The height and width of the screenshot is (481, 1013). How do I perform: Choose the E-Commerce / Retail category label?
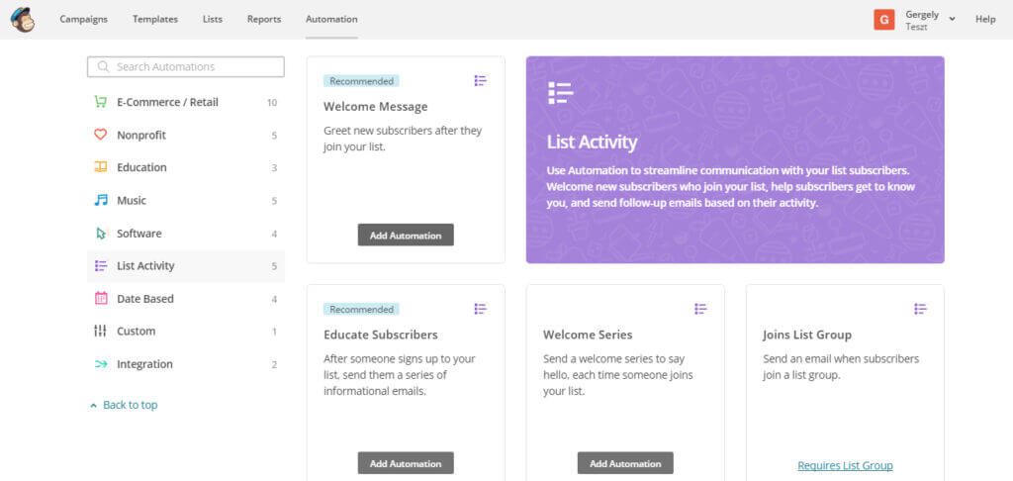click(x=167, y=102)
